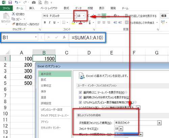Toggle Bold formatting
The height and width of the screenshot is (138, 169).
[45, 22]
